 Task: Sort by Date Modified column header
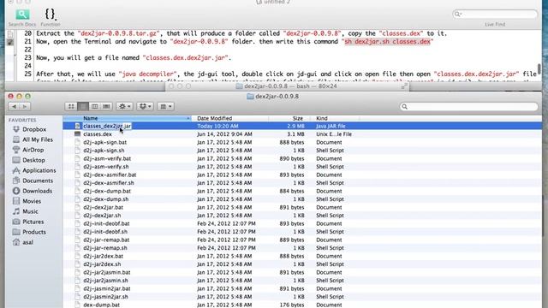(230, 118)
